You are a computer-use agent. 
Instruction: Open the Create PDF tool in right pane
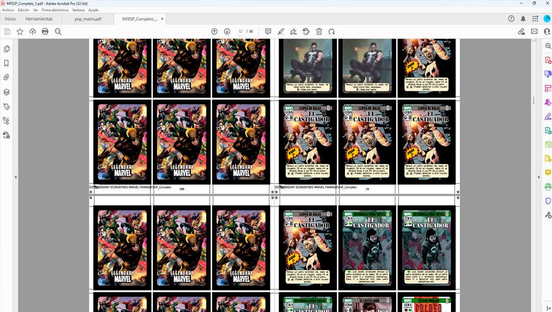click(x=548, y=60)
